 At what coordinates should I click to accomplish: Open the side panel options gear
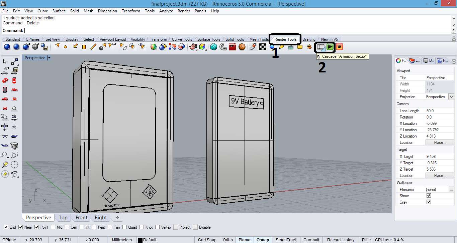pos(454,61)
